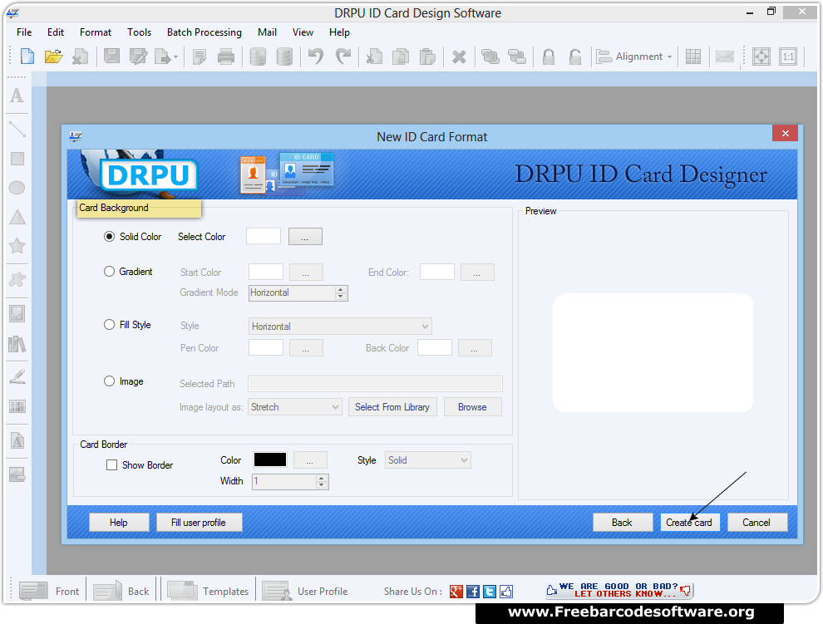Screen dimensions: 823x624
Task: Click the Back button in dialog
Action: tap(623, 522)
